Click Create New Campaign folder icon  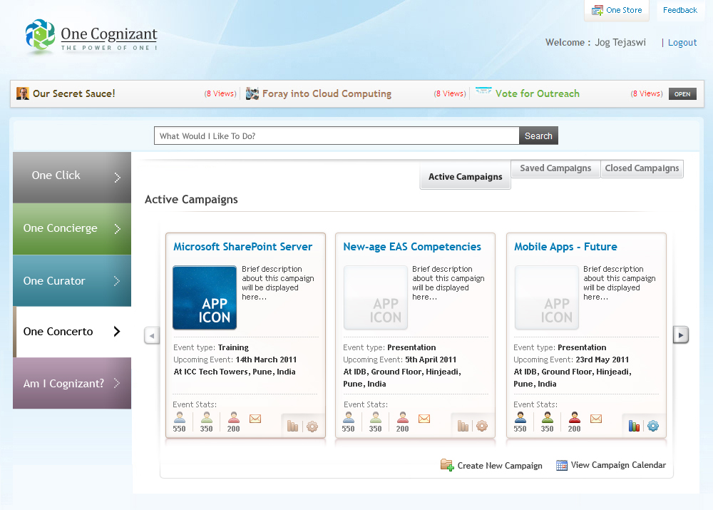coord(447,465)
